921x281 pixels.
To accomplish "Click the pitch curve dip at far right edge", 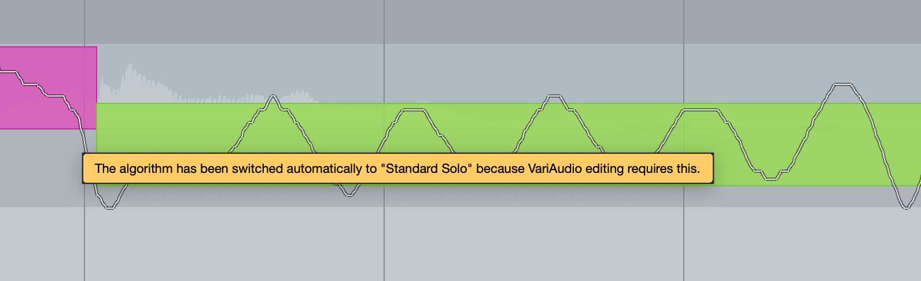I will point(907,206).
